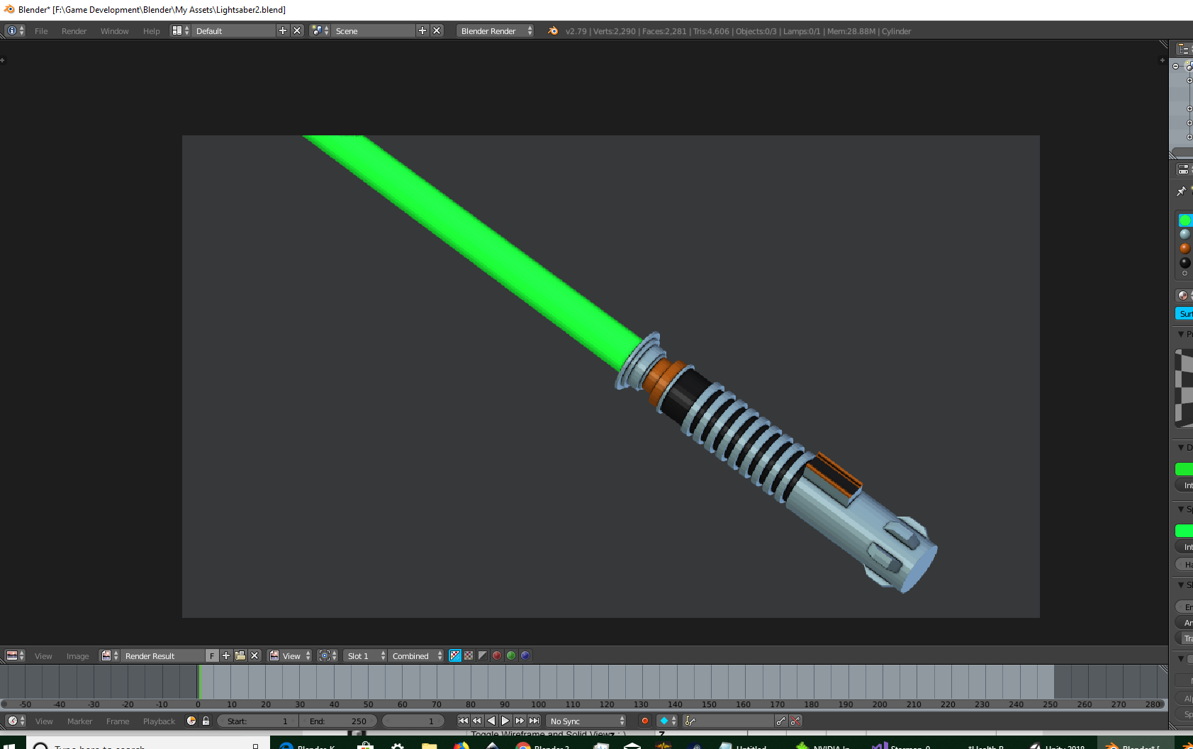
Task: Jump to the first frame
Action: point(463,721)
